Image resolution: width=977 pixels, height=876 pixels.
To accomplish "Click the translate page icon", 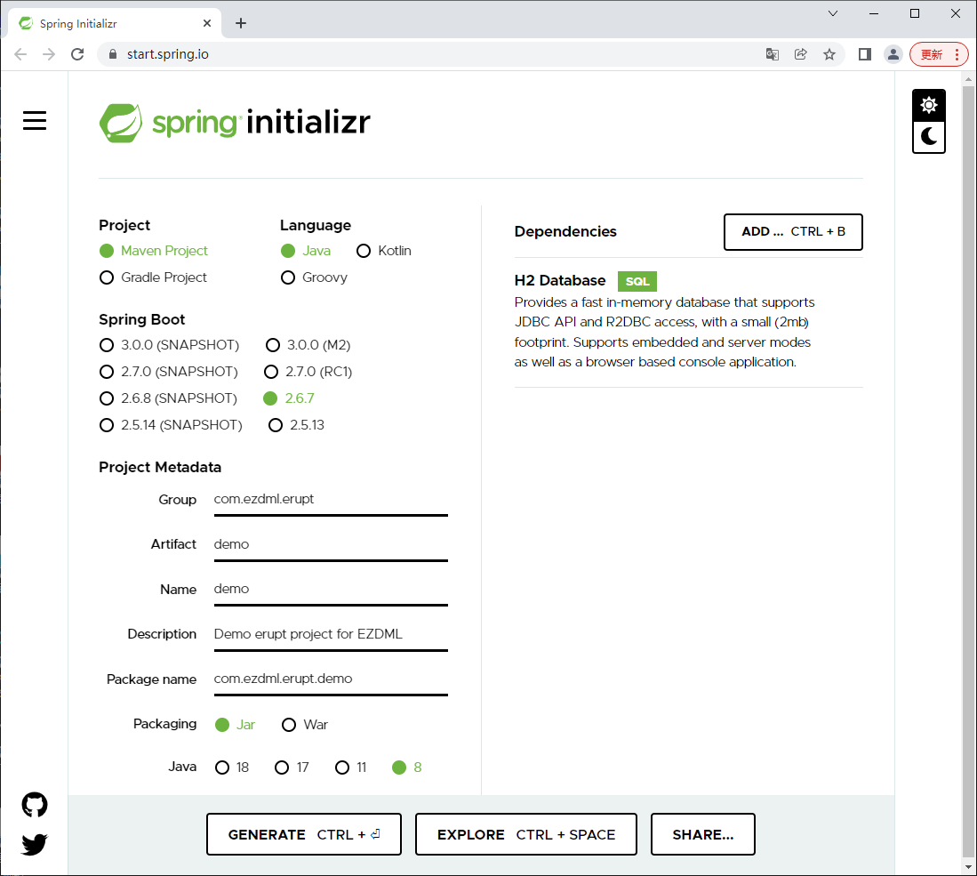I will 772,54.
